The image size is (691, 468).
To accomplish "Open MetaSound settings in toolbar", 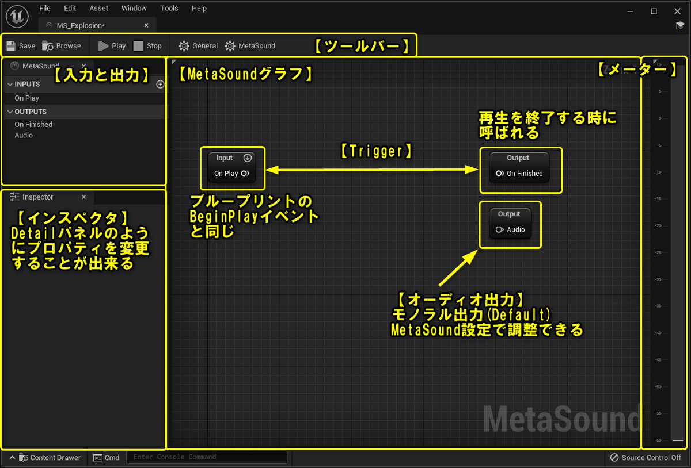I will pyautogui.click(x=250, y=46).
